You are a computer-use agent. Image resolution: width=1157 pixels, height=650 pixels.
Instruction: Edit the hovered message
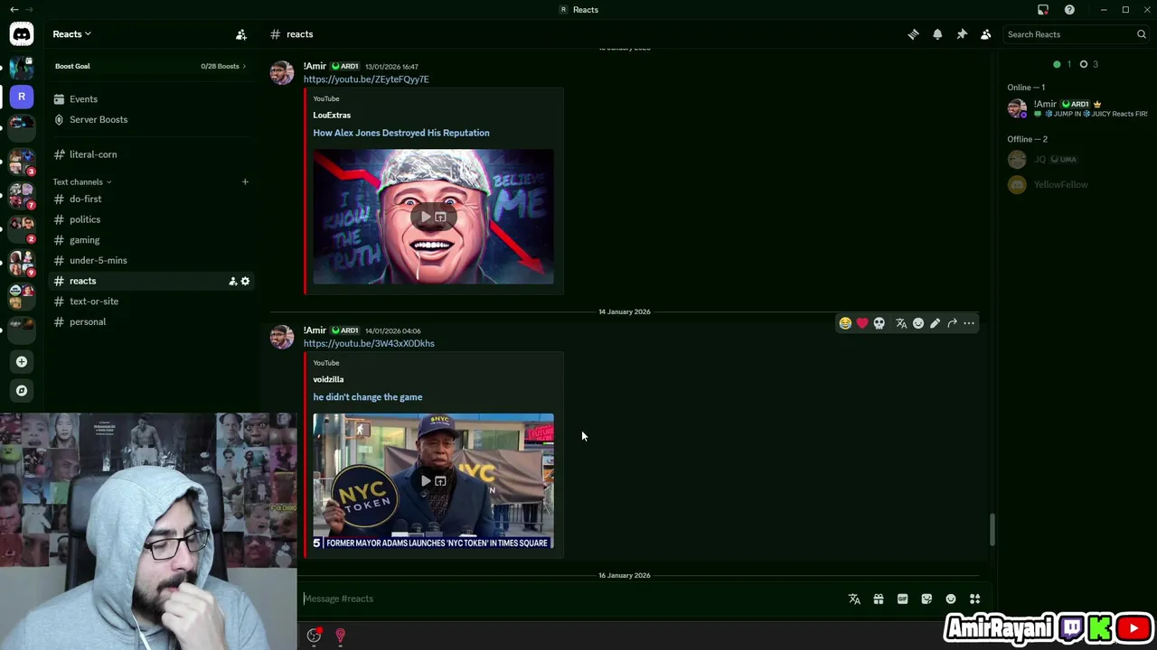point(935,323)
